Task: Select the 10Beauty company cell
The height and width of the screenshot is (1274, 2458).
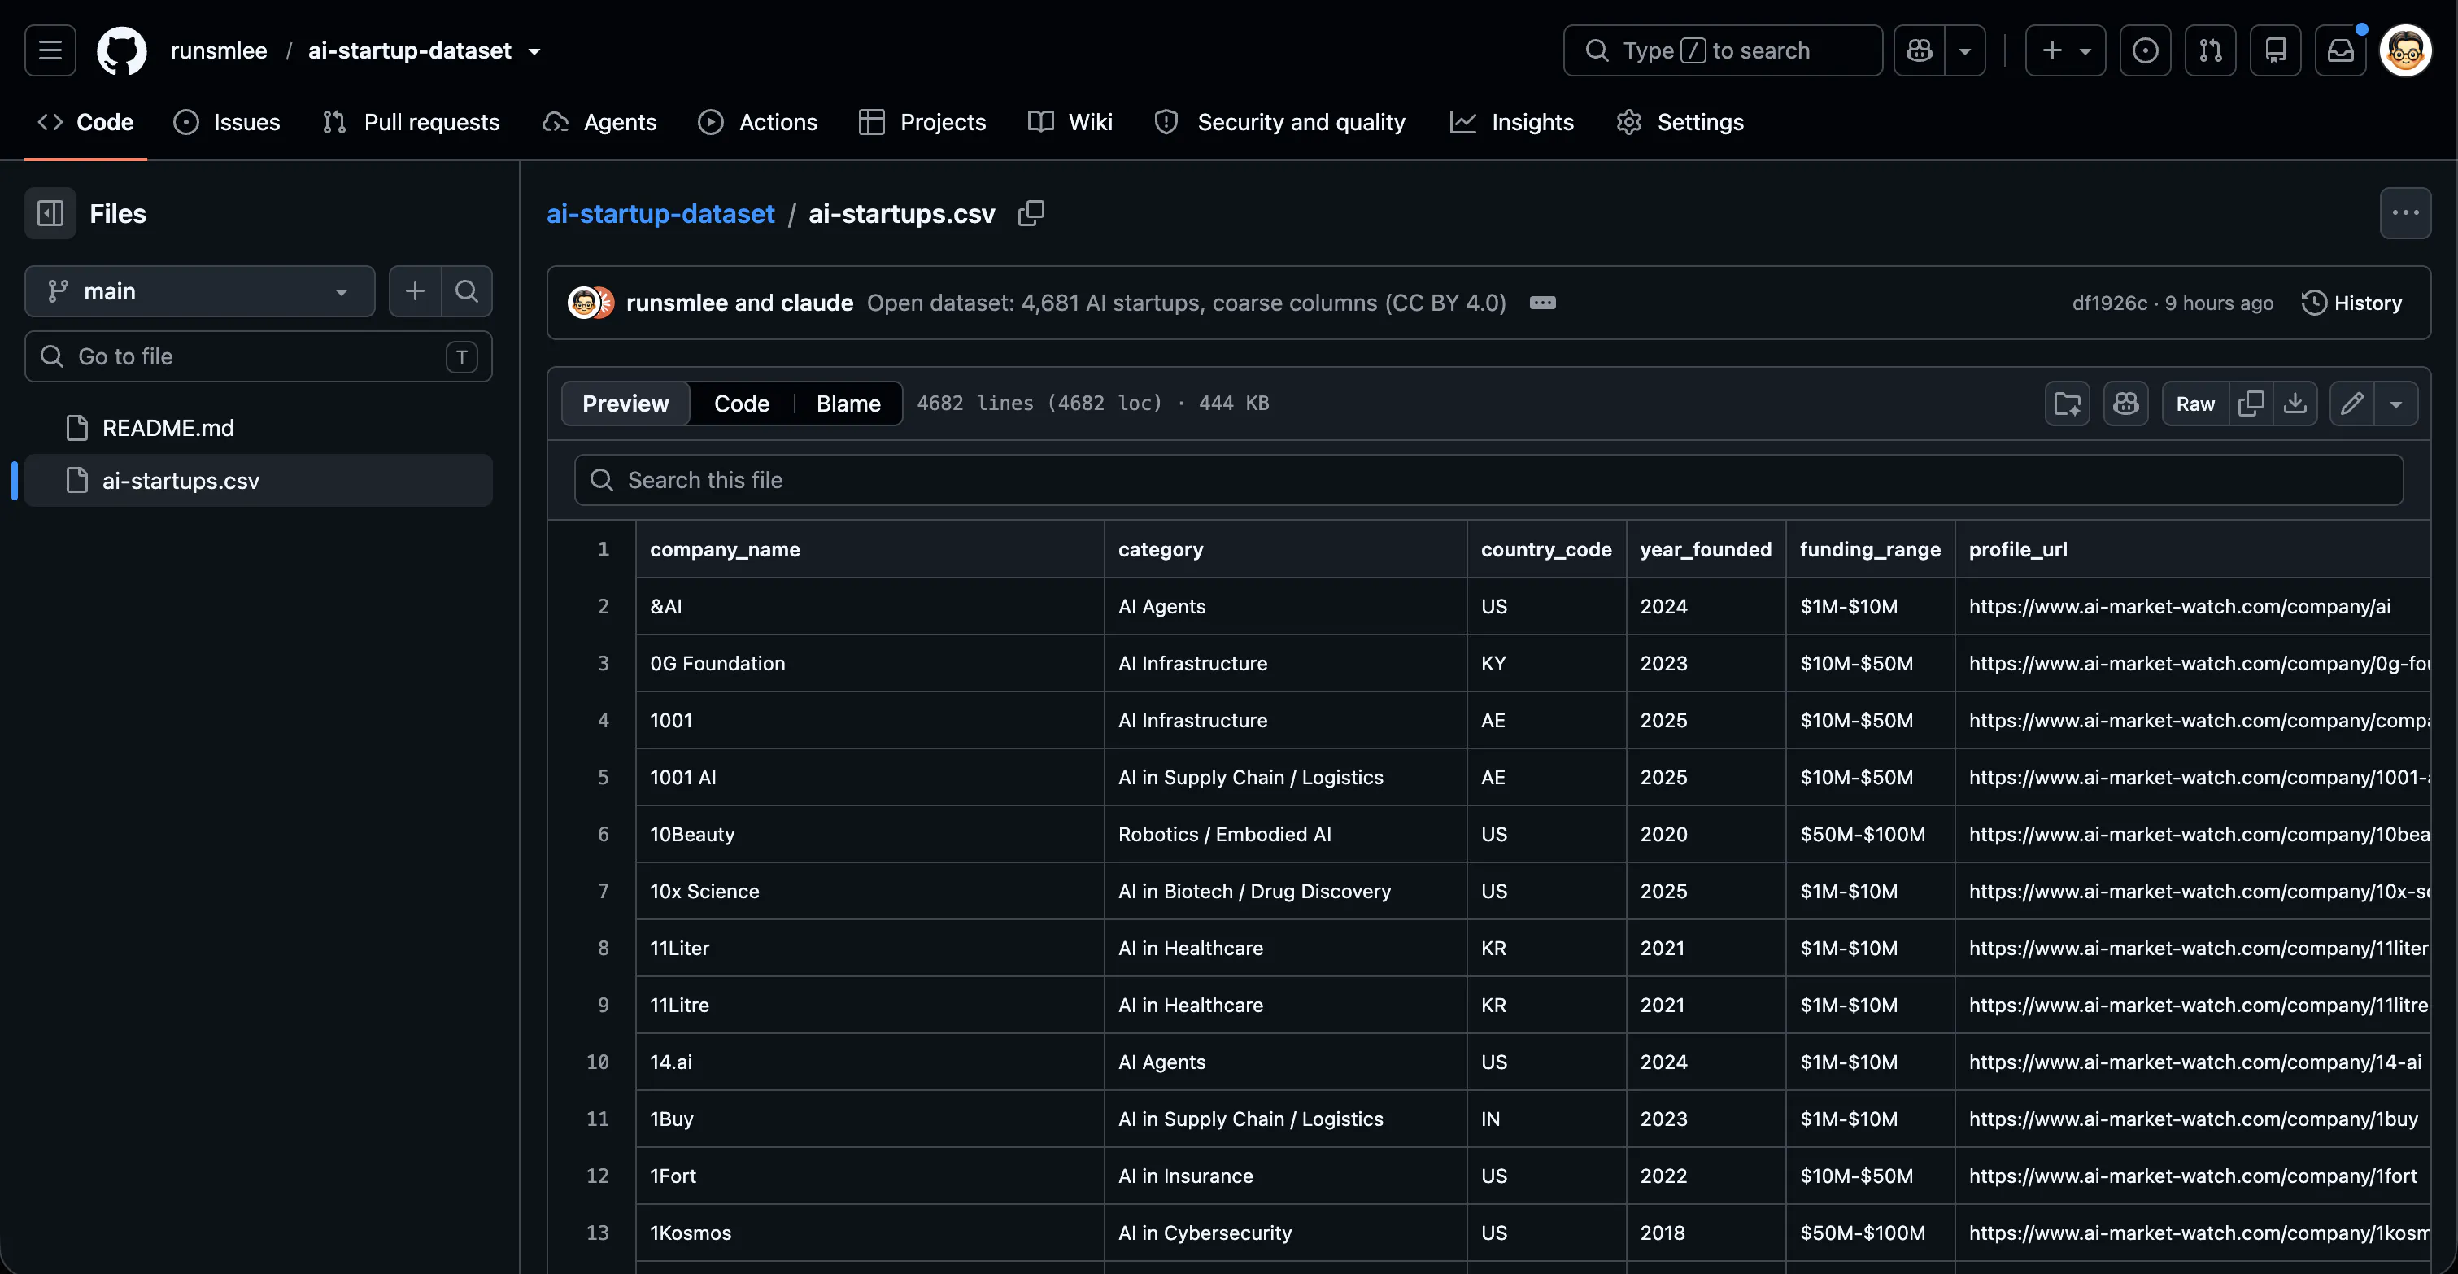Action: pos(869,834)
